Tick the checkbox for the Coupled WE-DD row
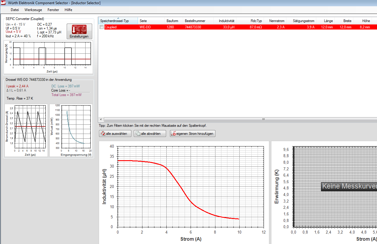The height and width of the screenshot is (244, 377). coord(102,27)
